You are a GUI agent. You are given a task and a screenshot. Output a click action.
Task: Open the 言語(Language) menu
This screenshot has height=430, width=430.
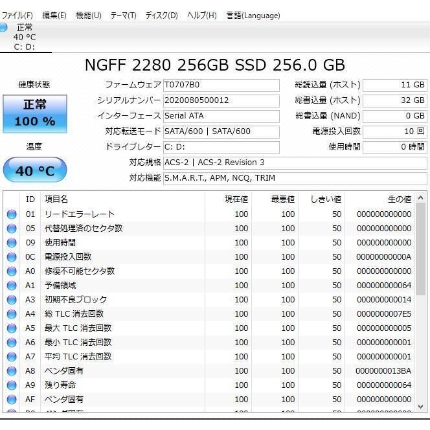click(253, 16)
